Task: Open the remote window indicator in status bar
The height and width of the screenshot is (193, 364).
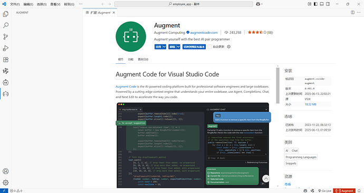Action: (4, 191)
